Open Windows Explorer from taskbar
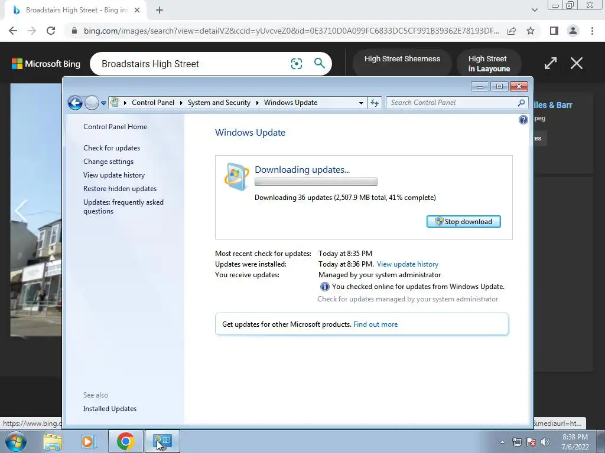The height and width of the screenshot is (453, 605). click(53, 441)
